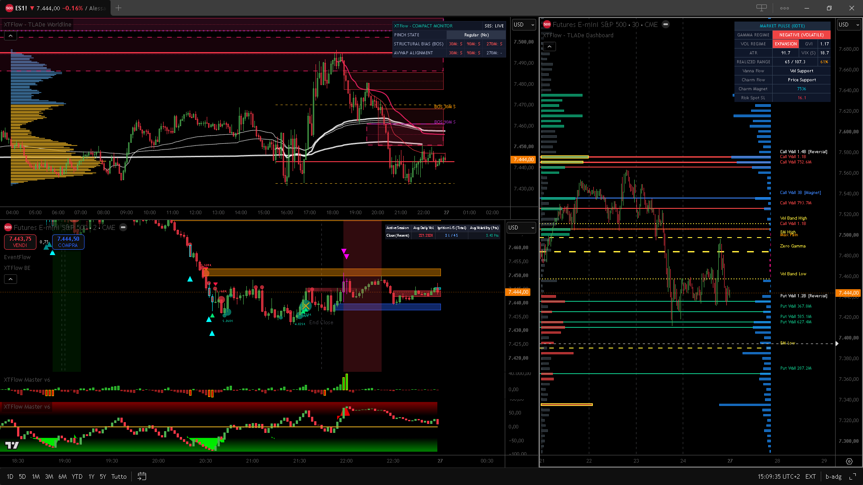863x485 pixels.
Task: Click the Zero Gamma level label
Action: 793,246
